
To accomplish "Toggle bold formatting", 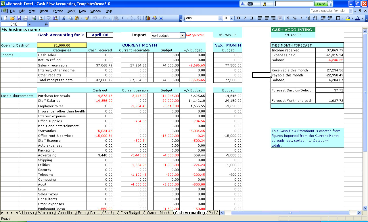I will click(238, 18).
